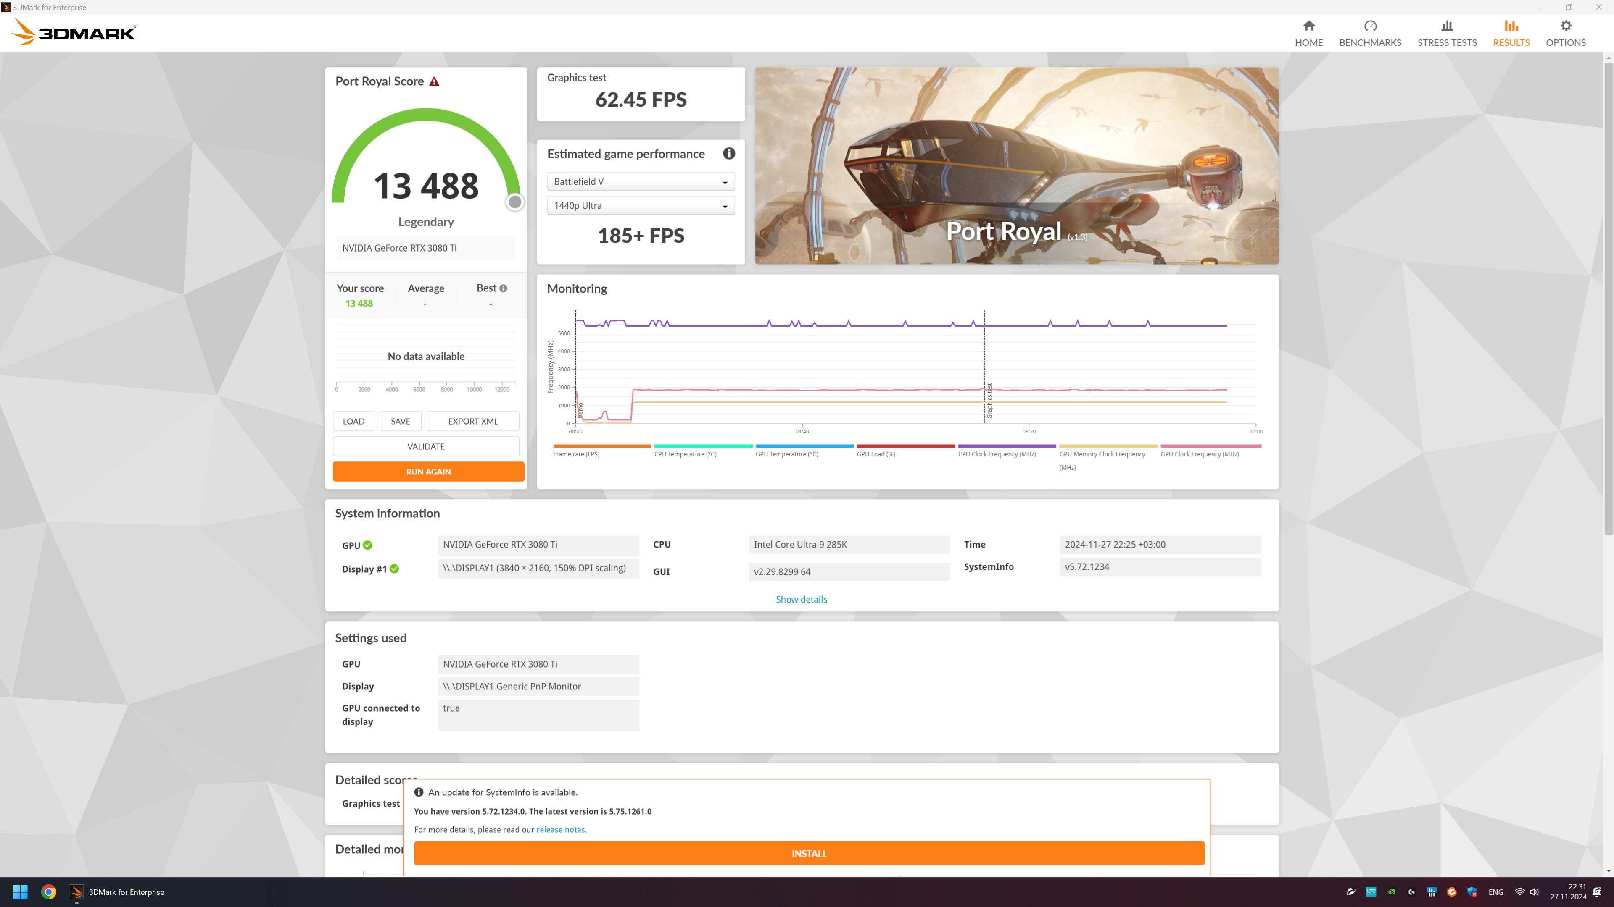Open Google Chrome from the taskbar
This screenshot has width=1614, height=907.
pyautogui.click(x=48, y=891)
